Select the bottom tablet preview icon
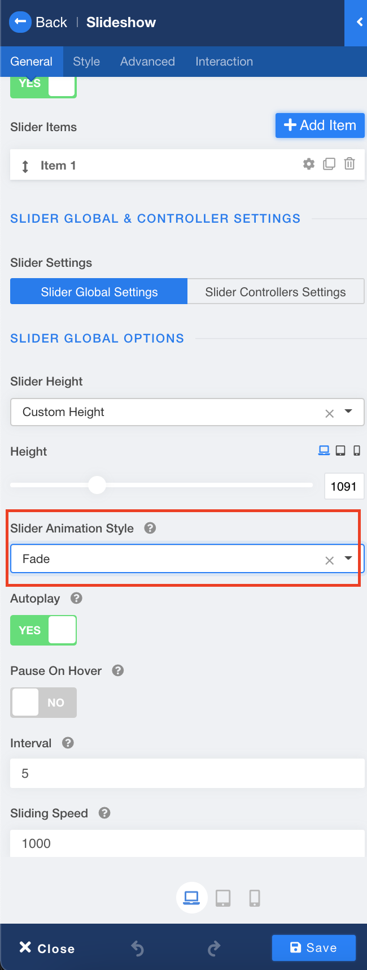The width and height of the screenshot is (367, 970). pyautogui.click(x=223, y=898)
